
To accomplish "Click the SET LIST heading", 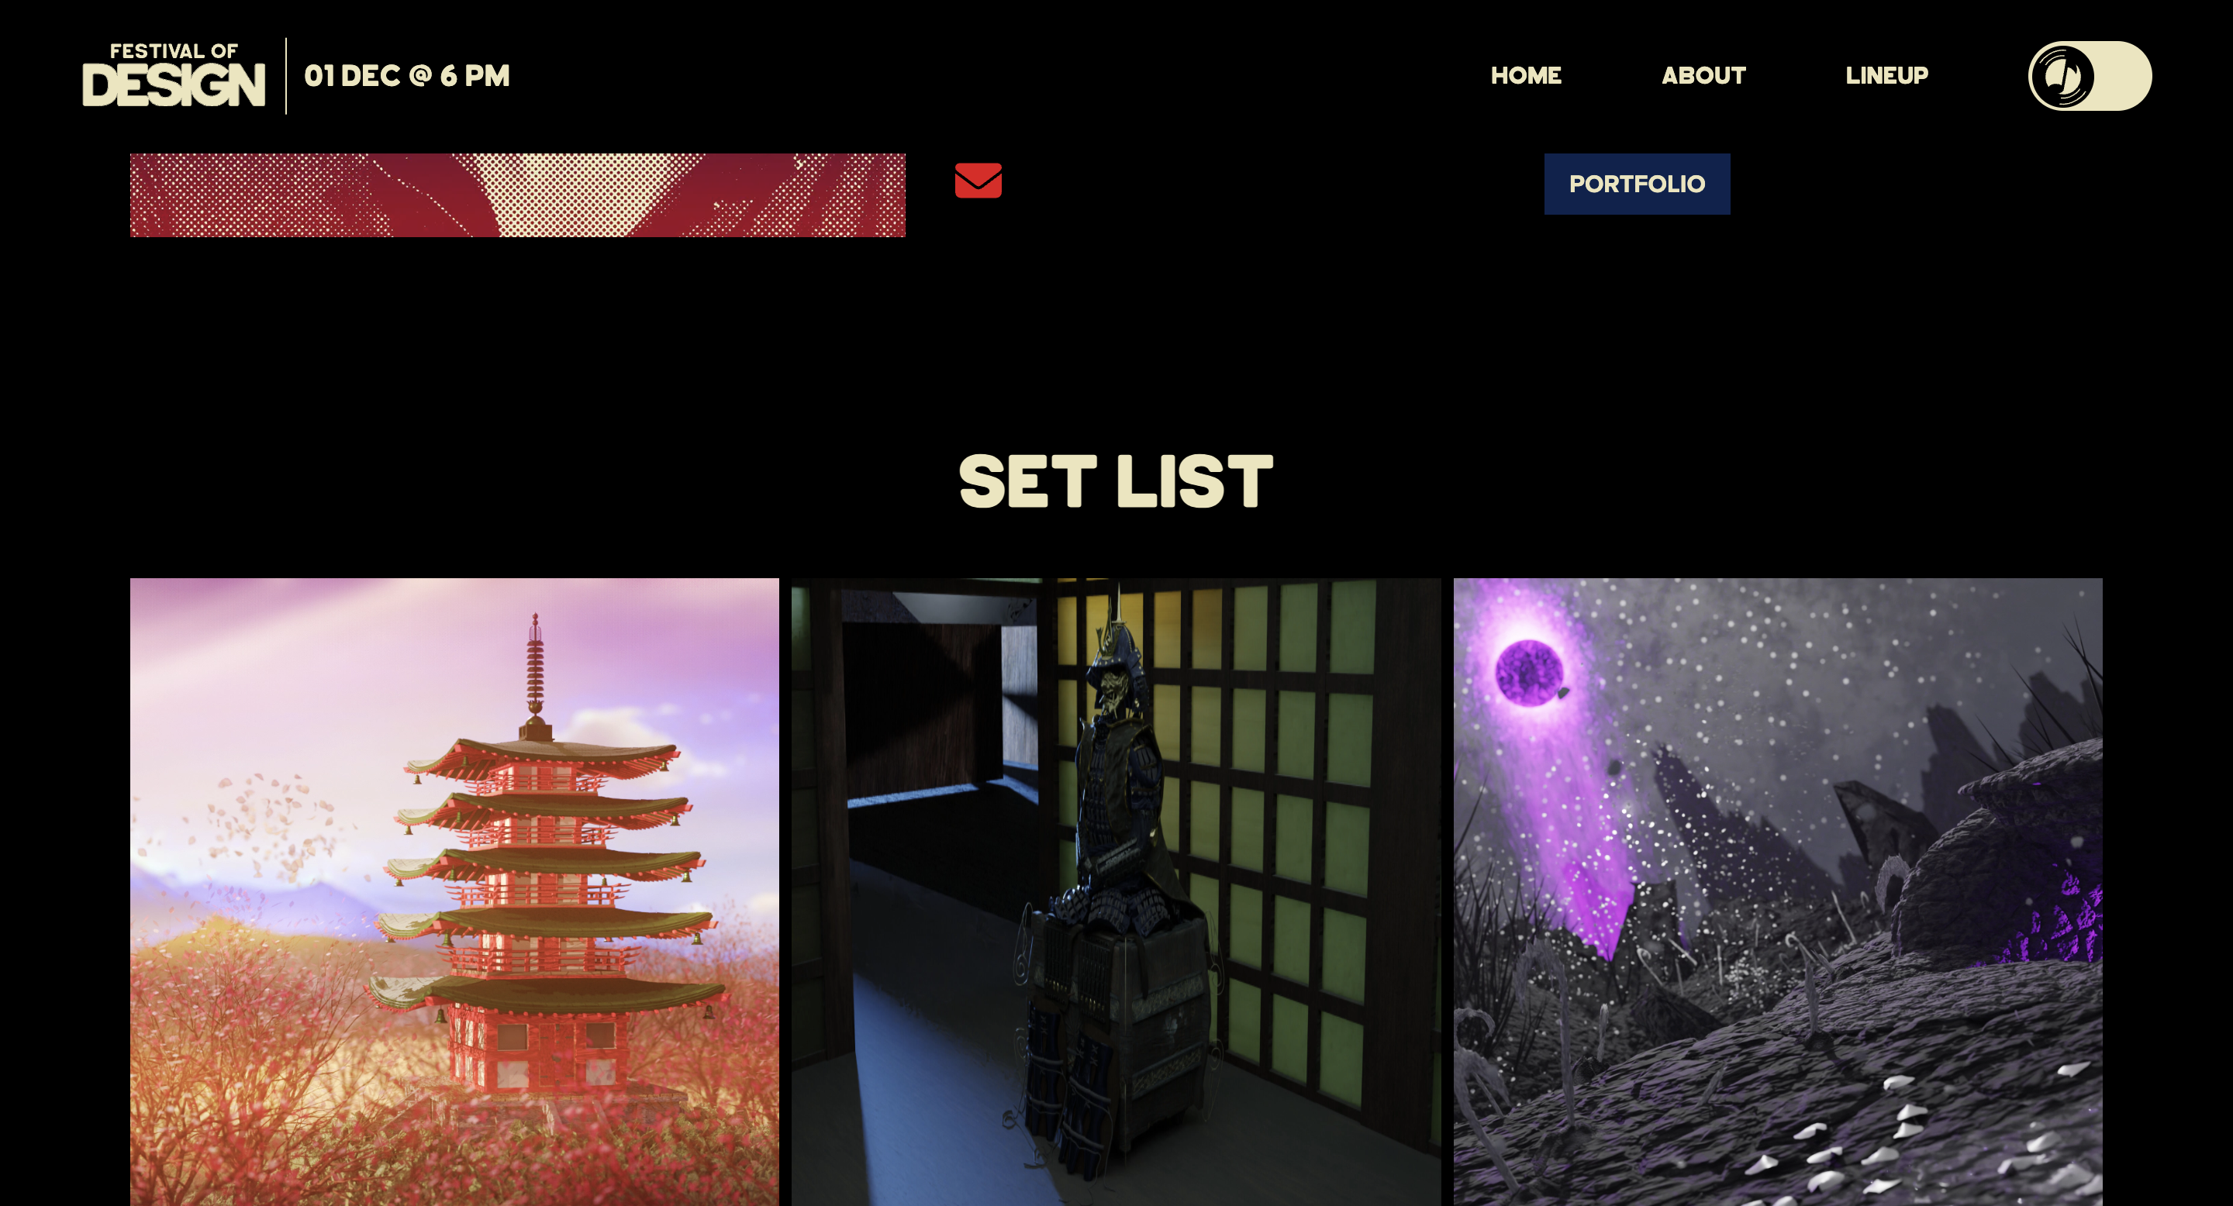I will pyautogui.click(x=1116, y=481).
